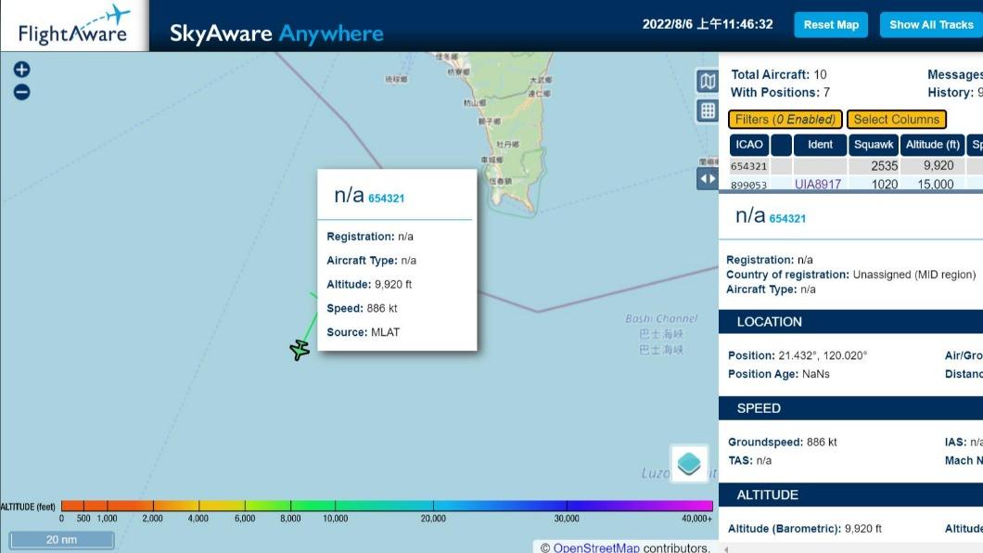Image resolution: width=983 pixels, height=553 pixels.
Task: Click the LOCATION section header
Action: [850, 322]
